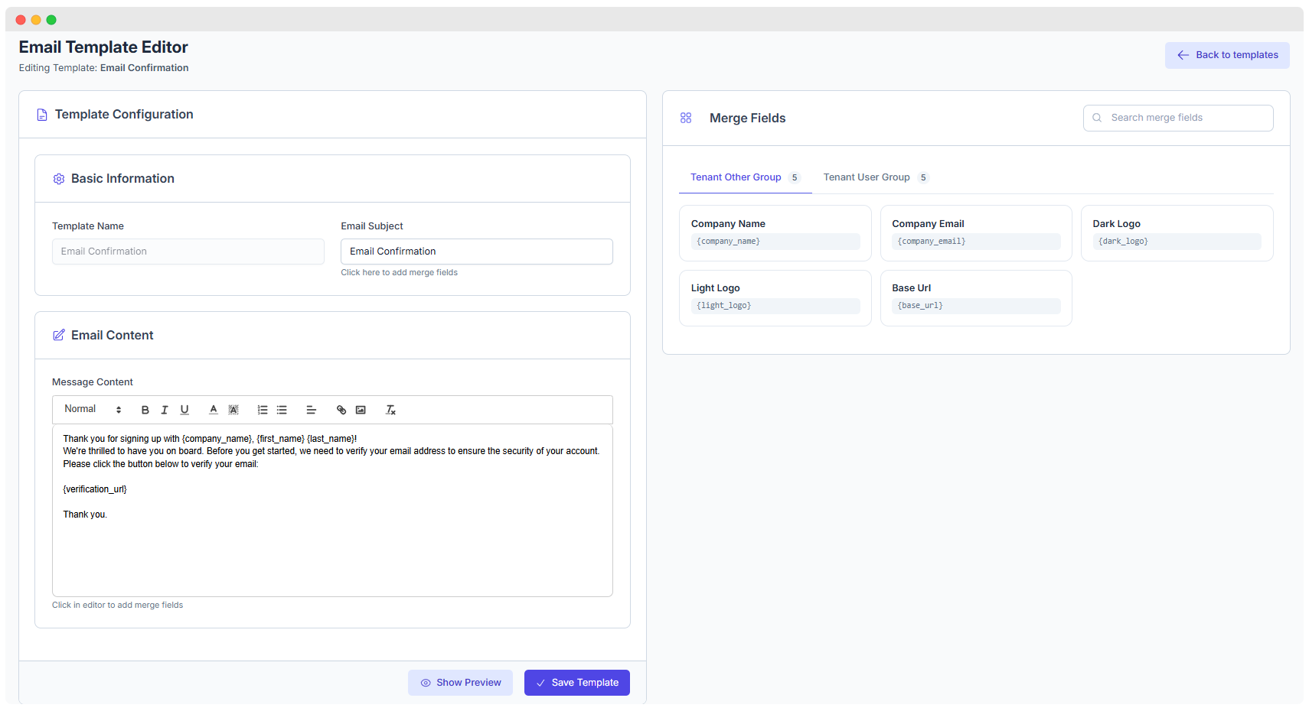Insert an ordered list in the editor
1309x711 pixels.
pyautogui.click(x=263, y=410)
